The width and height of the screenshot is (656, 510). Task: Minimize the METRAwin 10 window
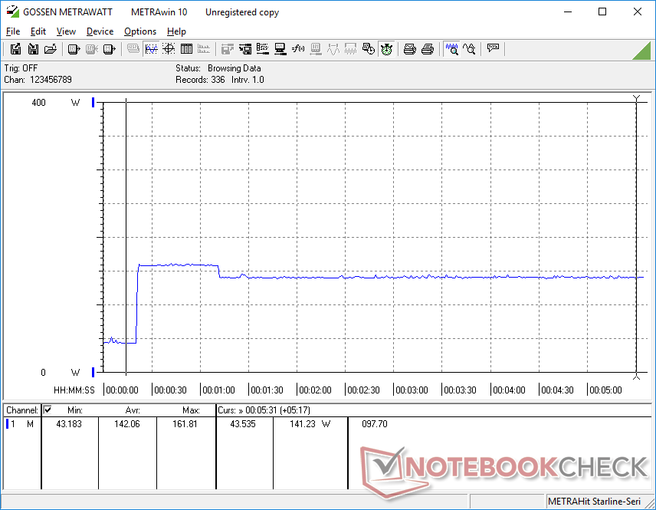click(x=568, y=12)
